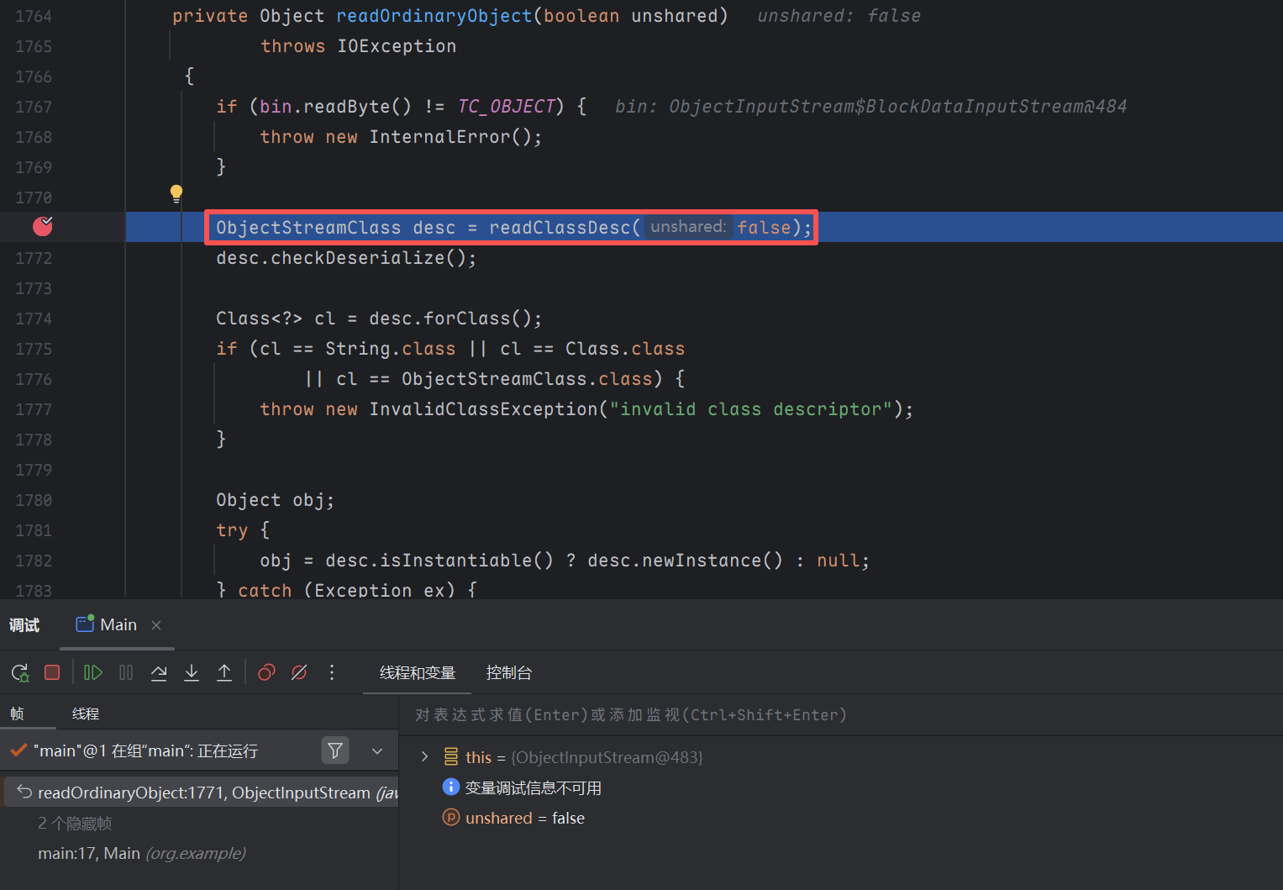The image size is (1283, 890).
Task: Toggle the frames filter funnel button
Action: [335, 750]
